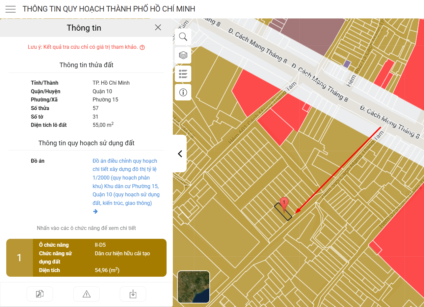The width and height of the screenshot is (424, 307).
Task: Click the TP. Hồ Chí Minh value
Action: pos(111,83)
